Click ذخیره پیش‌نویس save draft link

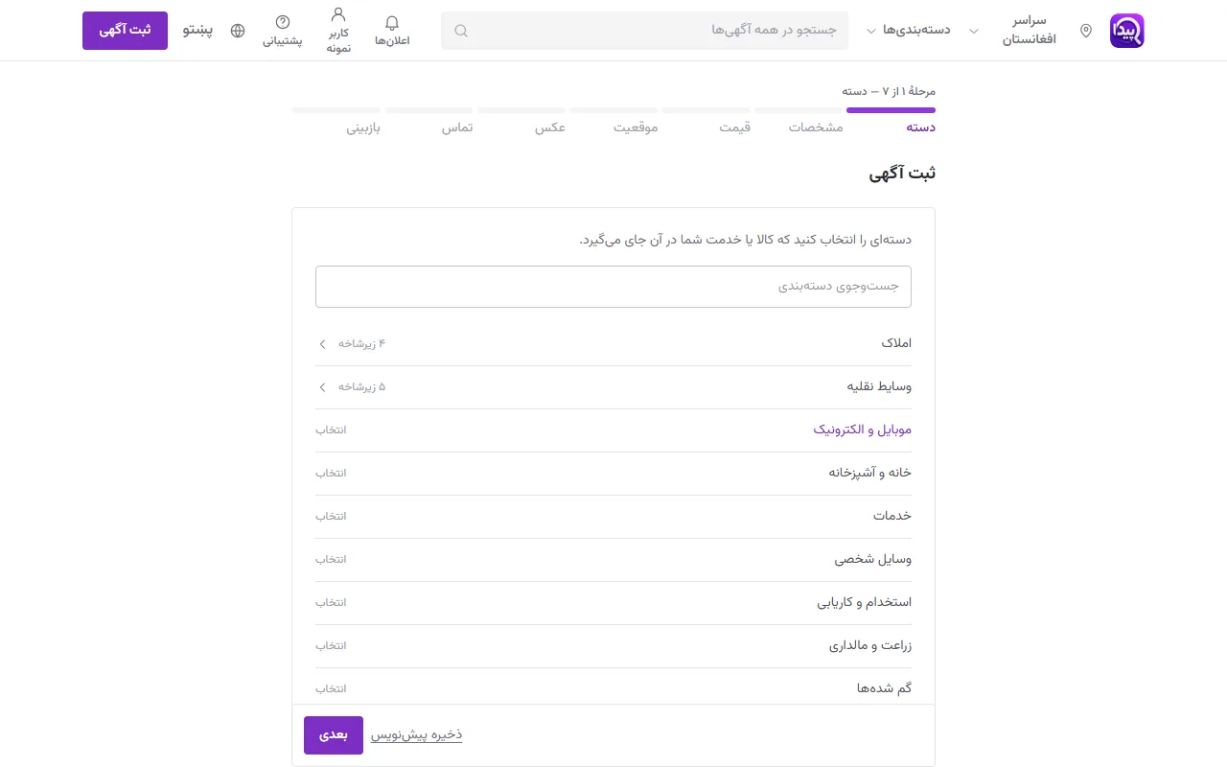tap(417, 734)
